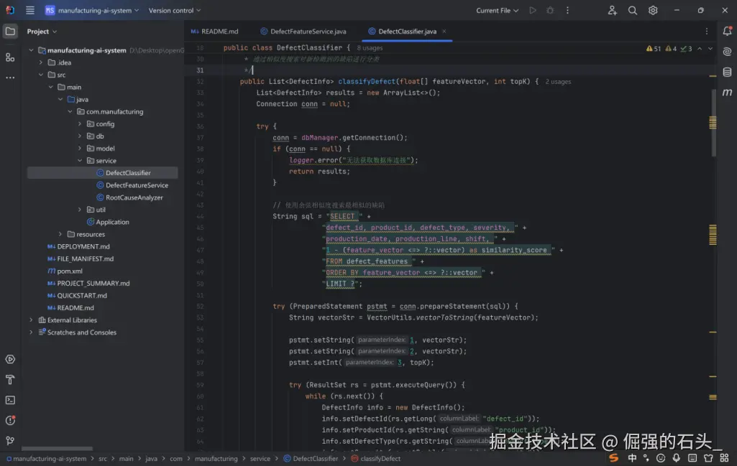Run the current file with the Run button

533,11
